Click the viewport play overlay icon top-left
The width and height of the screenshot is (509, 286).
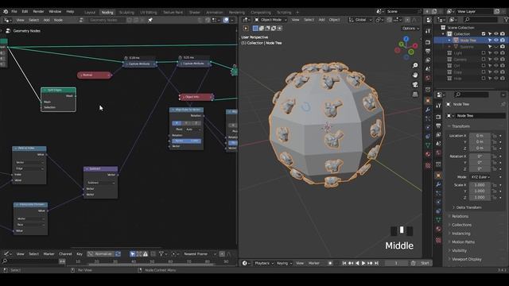tap(246, 29)
